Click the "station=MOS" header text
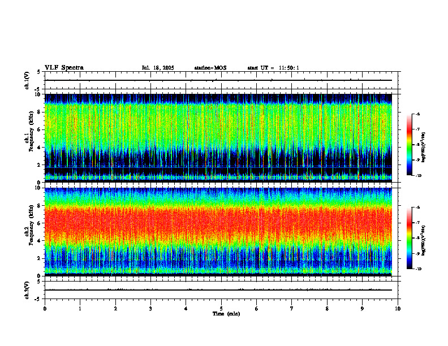448x346 pixels. click(210, 68)
